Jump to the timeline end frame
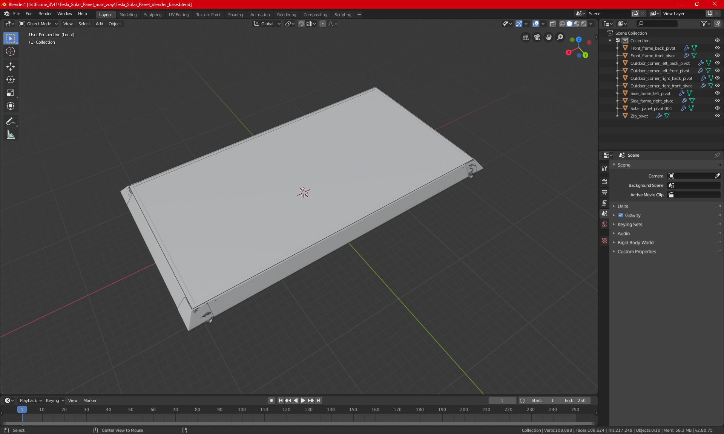 [318, 400]
